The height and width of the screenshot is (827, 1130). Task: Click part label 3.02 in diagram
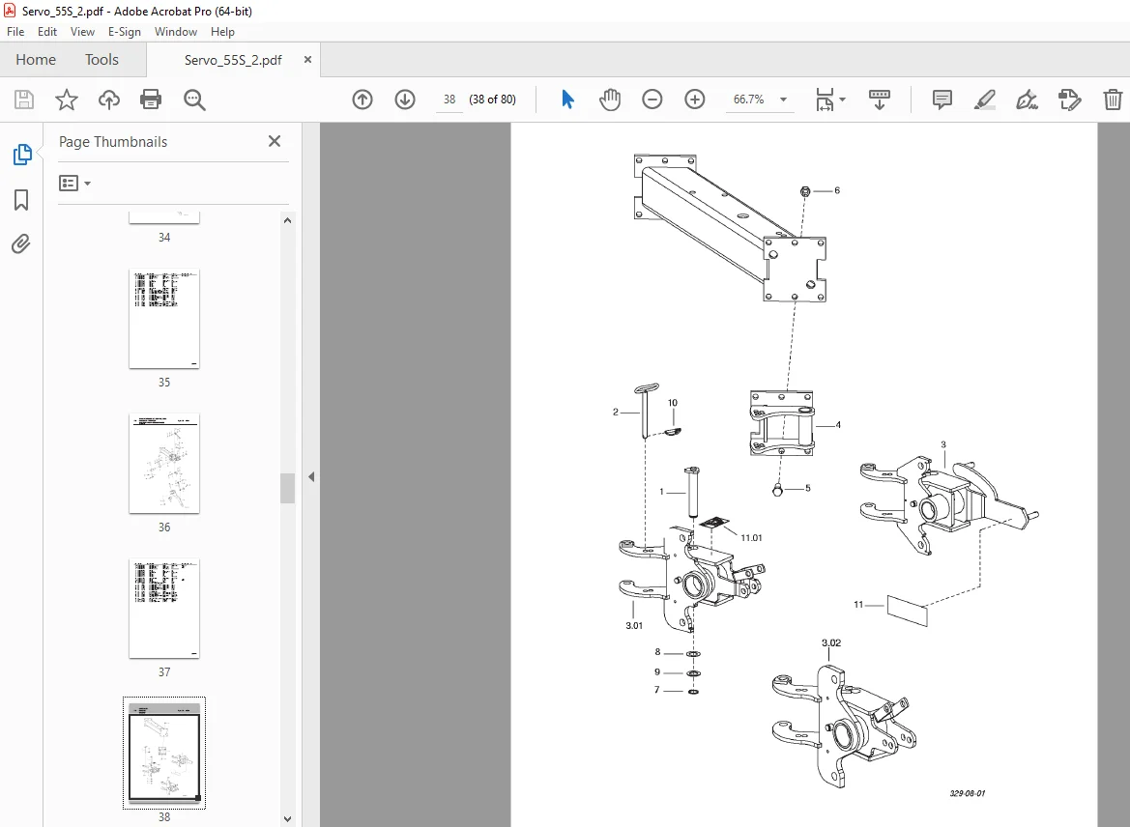tap(831, 642)
